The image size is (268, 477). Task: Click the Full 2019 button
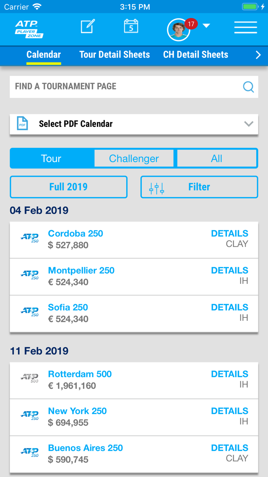(x=69, y=187)
